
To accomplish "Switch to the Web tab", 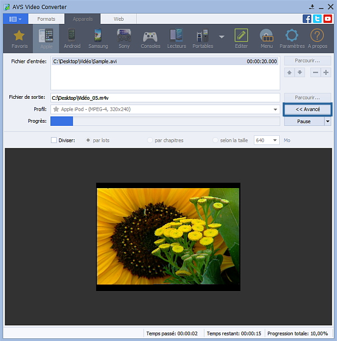I will (x=119, y=19).
